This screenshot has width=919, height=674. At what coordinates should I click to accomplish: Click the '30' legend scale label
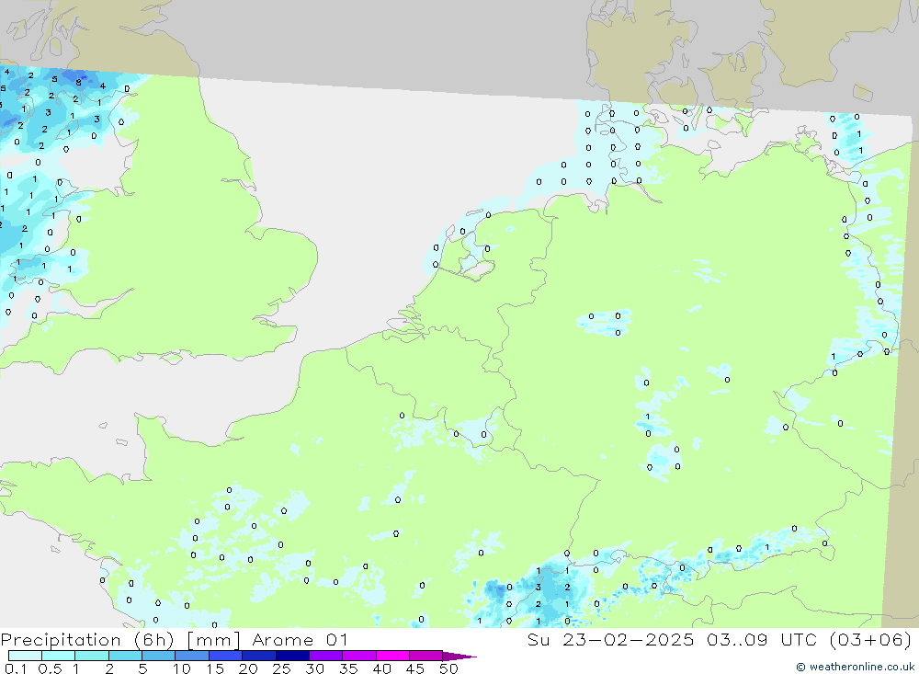click(315, 668)
